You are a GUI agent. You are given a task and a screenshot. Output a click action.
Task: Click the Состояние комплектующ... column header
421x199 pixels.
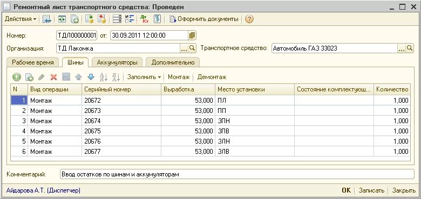click(x=334, y=89)
